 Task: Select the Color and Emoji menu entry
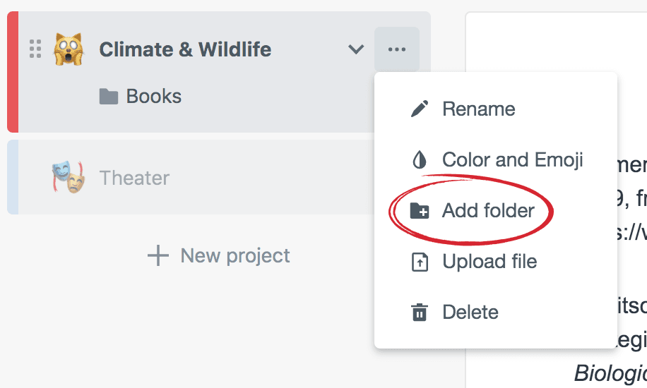tap(512, 160)
